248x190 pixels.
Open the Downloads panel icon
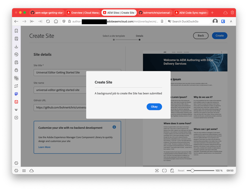point(16,47)
